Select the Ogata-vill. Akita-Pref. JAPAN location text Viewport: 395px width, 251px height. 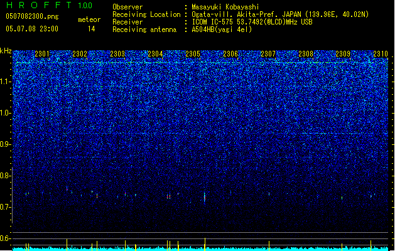280,14
